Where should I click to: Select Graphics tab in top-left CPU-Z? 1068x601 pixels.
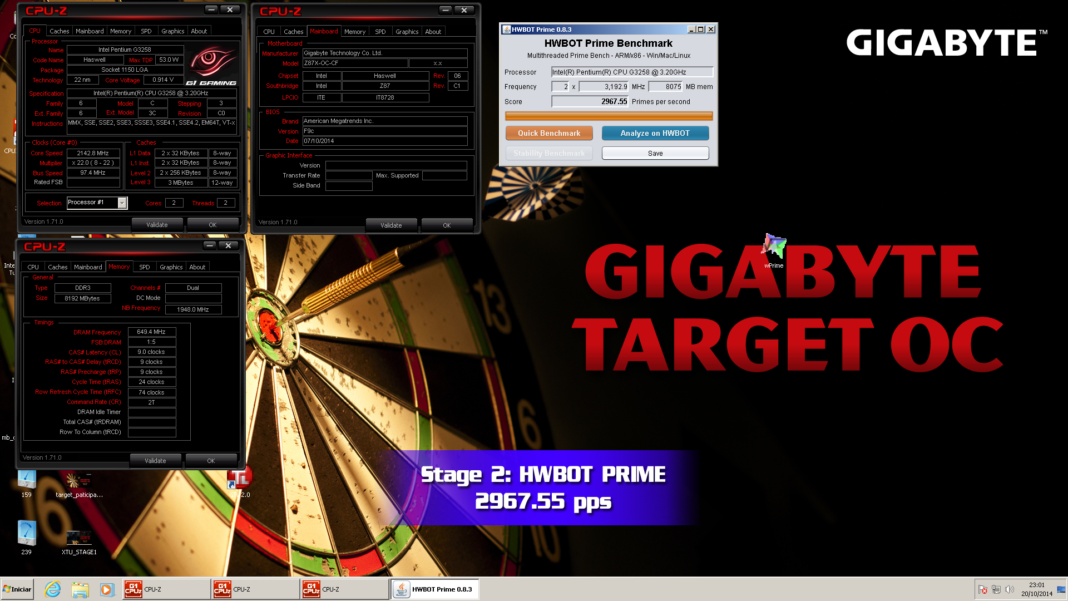tap(173, 31)
